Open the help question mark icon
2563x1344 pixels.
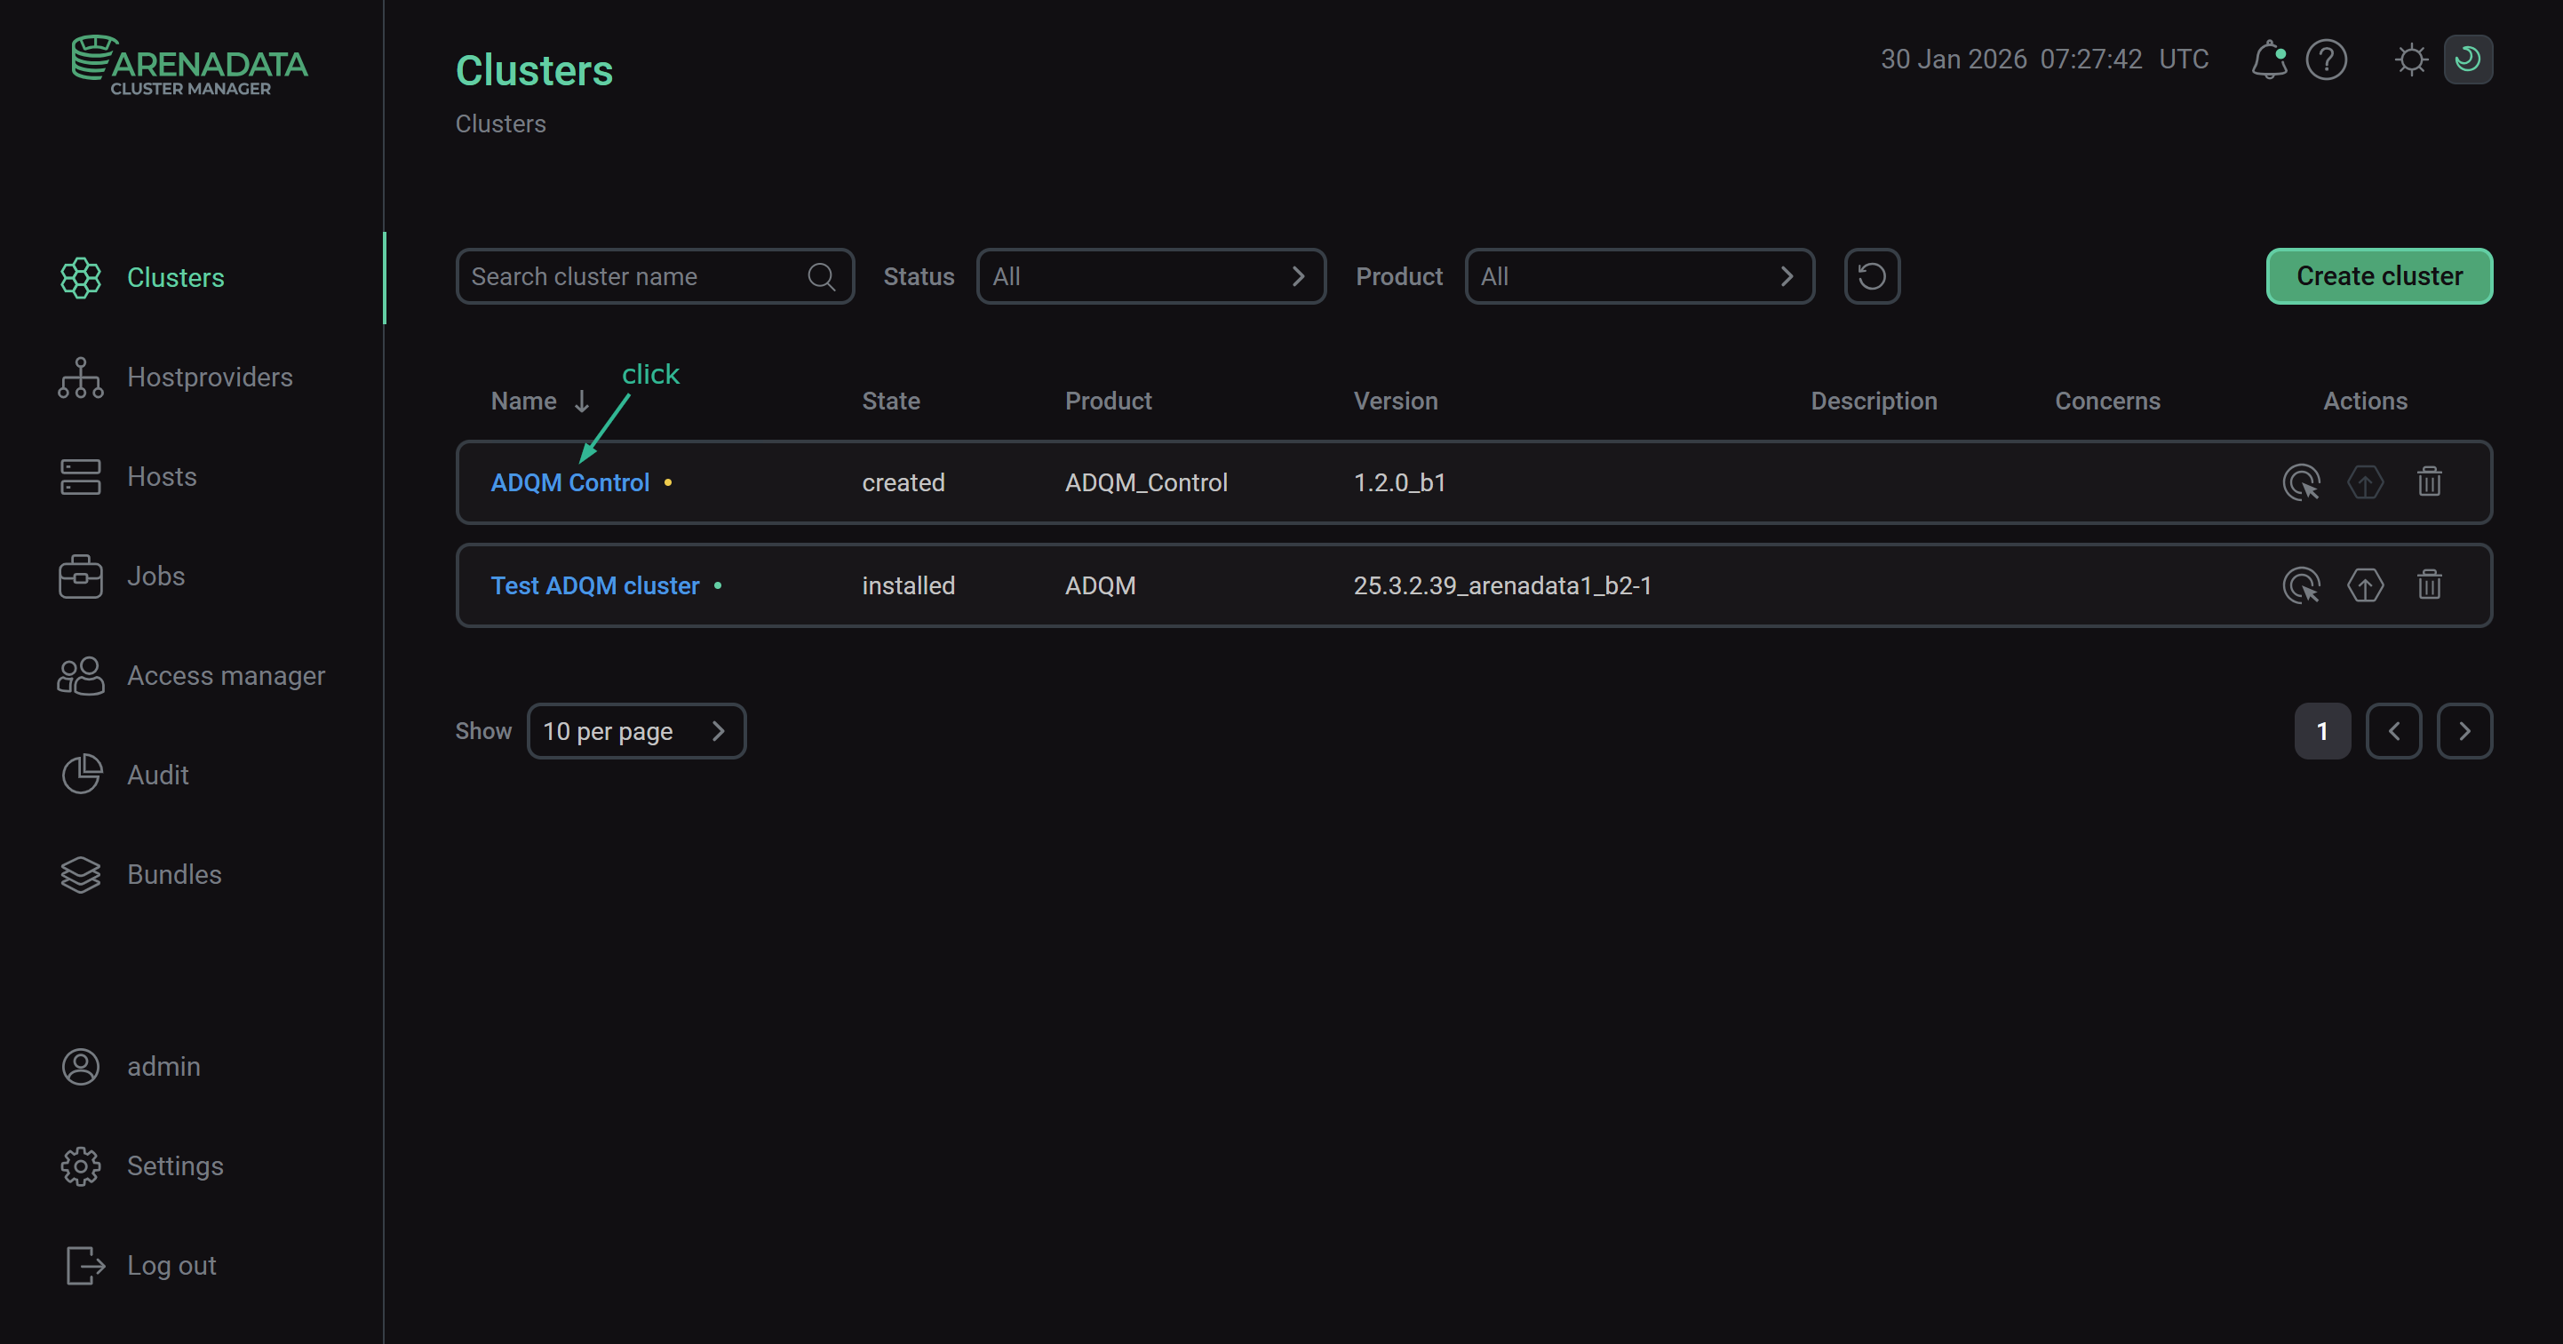click(x=2326, y=60)
